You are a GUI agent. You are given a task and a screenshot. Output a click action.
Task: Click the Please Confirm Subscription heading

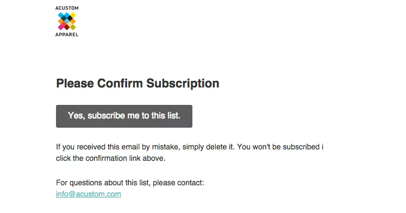tap(138, 84)
